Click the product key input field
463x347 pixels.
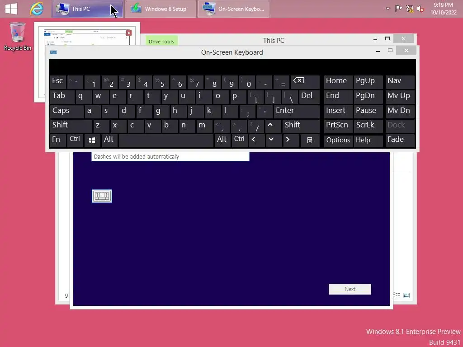(170, 157)
